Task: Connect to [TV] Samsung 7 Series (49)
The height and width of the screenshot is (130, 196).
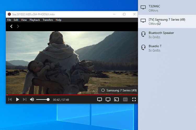Action: [x=167, y=22]
